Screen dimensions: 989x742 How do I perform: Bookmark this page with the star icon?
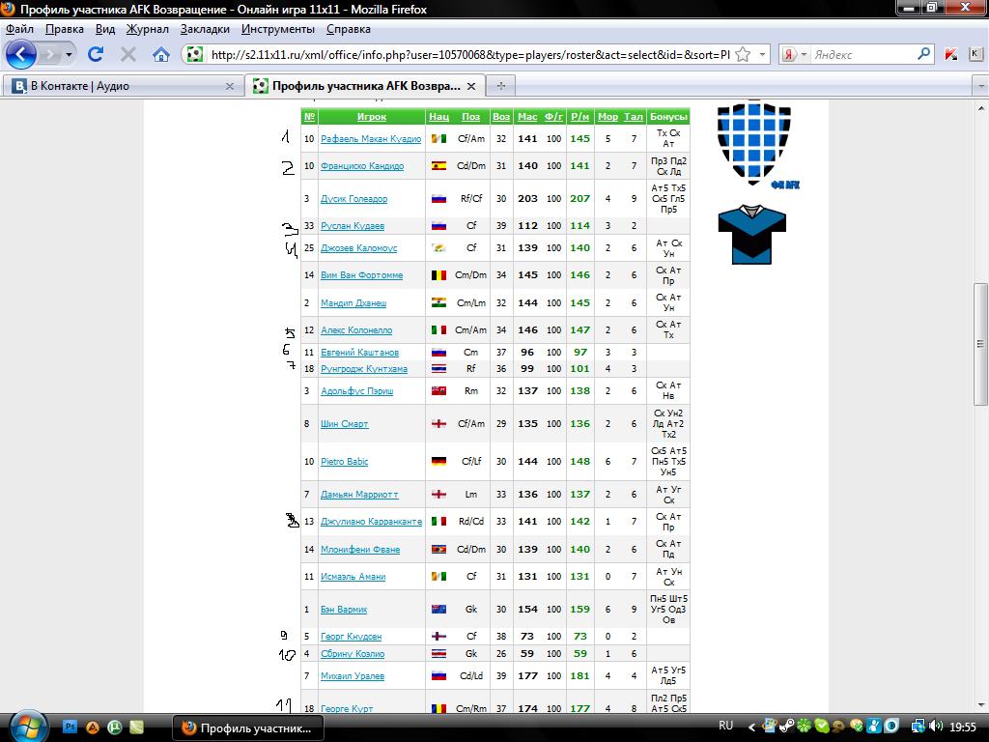(743, 55)
